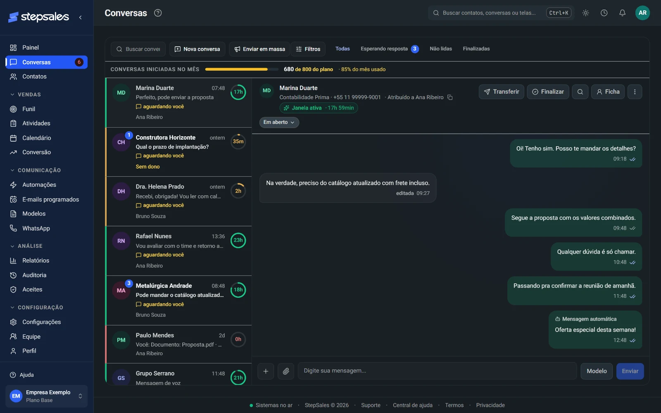
Task: Switch to the Esperando resposta tab
Action: pos(390,49)
